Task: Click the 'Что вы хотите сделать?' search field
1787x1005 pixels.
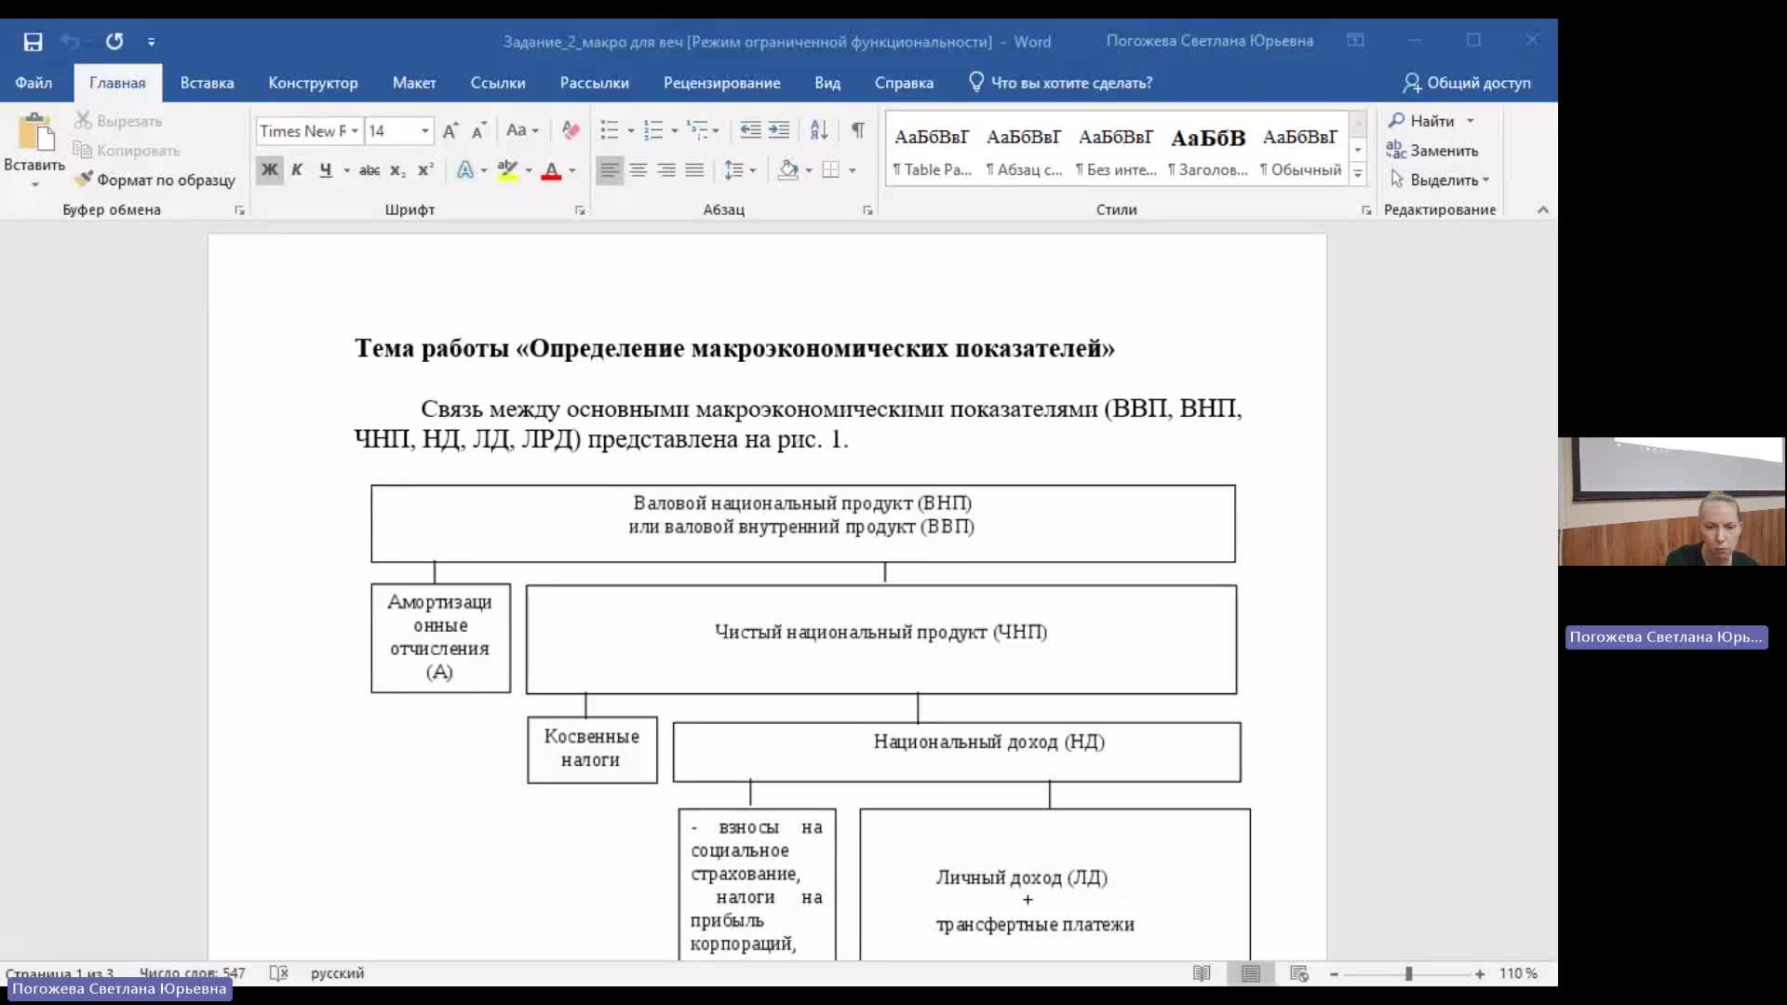Action: point(1061,83)
